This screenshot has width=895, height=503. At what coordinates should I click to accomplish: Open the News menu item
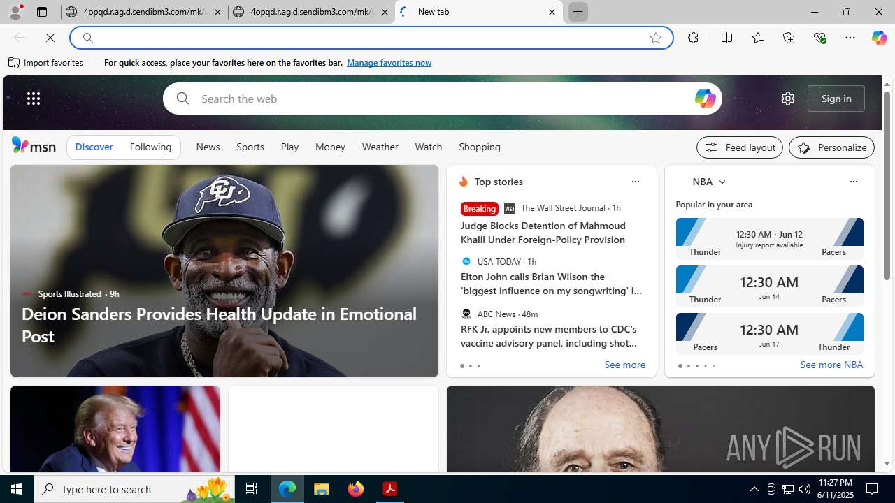(x=208, y=147)
